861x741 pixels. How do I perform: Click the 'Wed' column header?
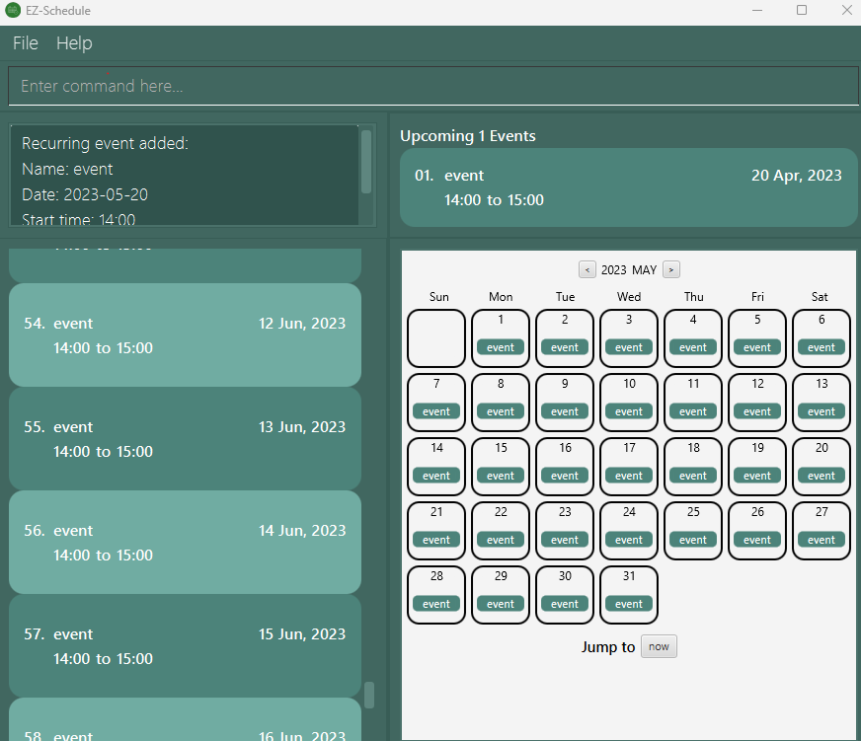(629, 297)
